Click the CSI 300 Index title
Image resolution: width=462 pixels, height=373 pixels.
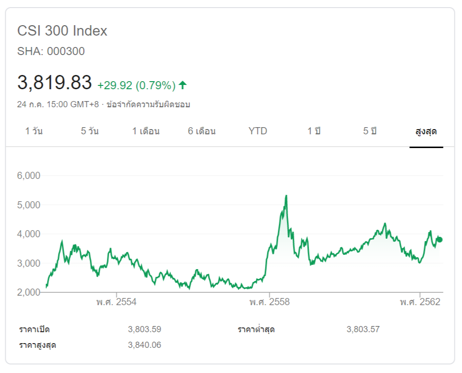pyautogui.click(x=62, y=31)
